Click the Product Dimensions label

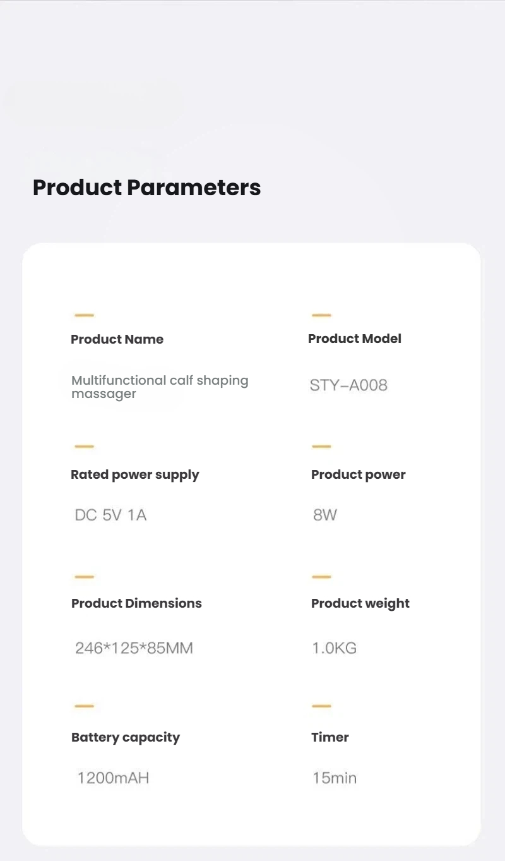pyautogui.click(x=136, y=603)
